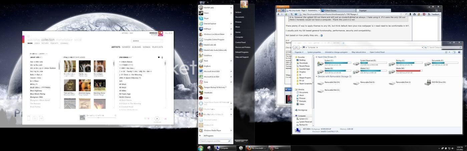Open Control Panel from the Start menu
Viewport: 467px width, 151px height.
click(240, 42)
